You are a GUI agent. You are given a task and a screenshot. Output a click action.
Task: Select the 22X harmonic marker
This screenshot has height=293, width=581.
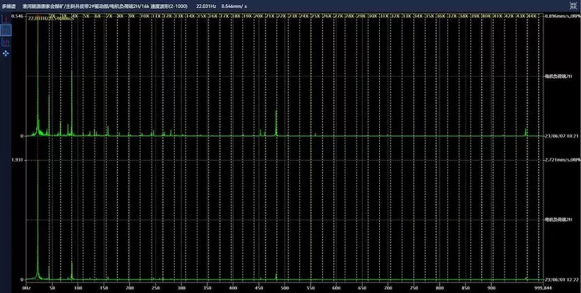point(281,14)
